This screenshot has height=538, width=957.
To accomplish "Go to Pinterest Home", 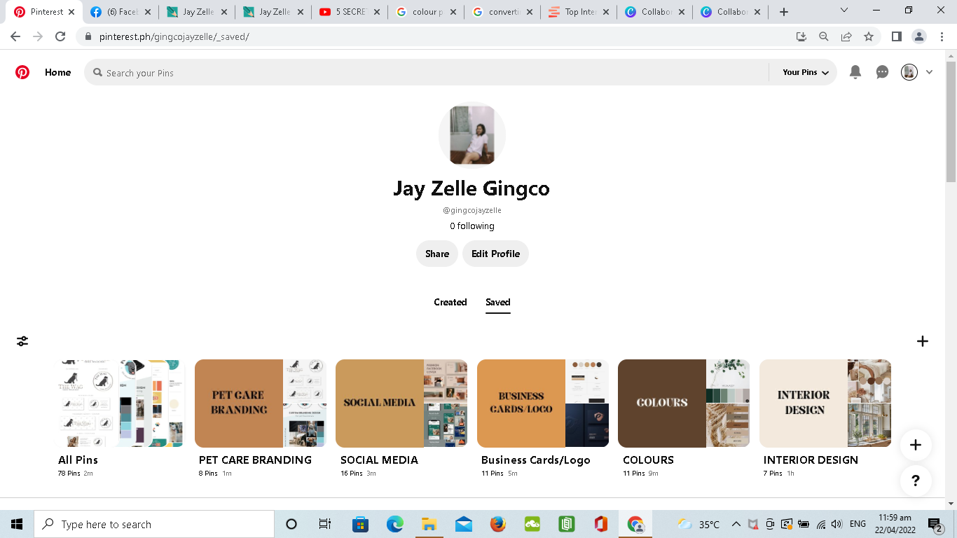I will pyautogui.click(x=57, y=72).
